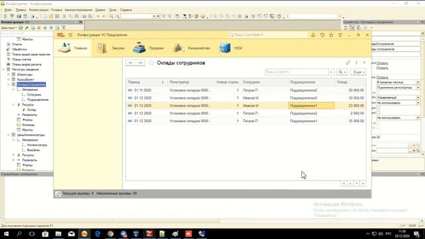The image size is (425, 239).
Task: Open Действия dropdown in configuration panel
Action: click(x=9, y=28)
